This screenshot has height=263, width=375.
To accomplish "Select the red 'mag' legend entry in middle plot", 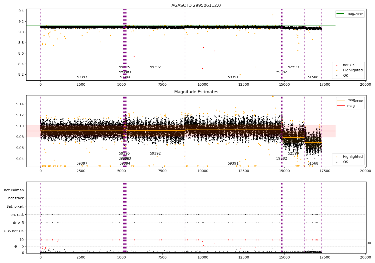I will (346, 106).
